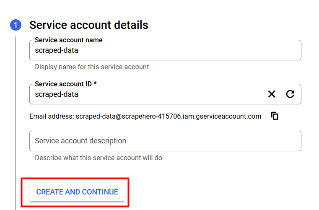
Task: Click into the Service account description box
Action: pos(165,141)
